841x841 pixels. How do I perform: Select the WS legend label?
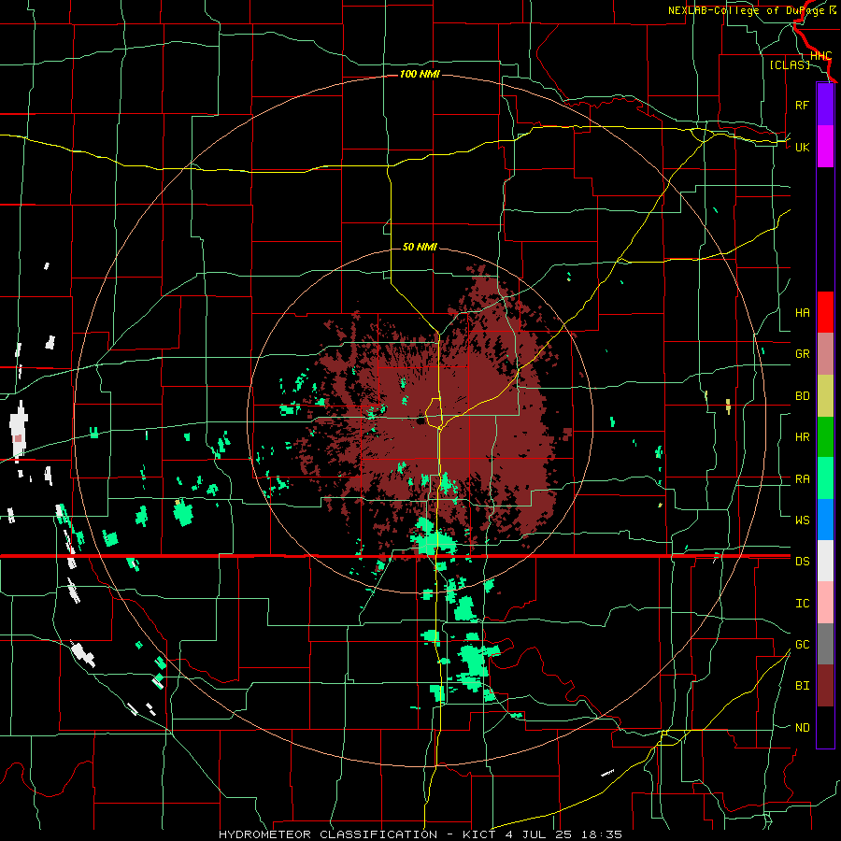(803, 520)
